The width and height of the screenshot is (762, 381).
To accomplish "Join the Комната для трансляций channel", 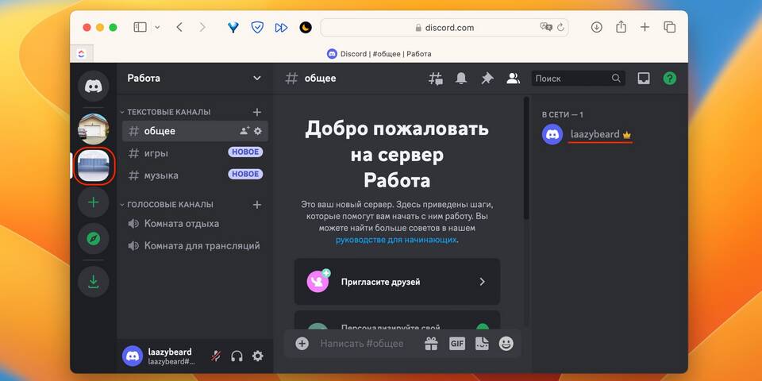I will tap(194, 246).
